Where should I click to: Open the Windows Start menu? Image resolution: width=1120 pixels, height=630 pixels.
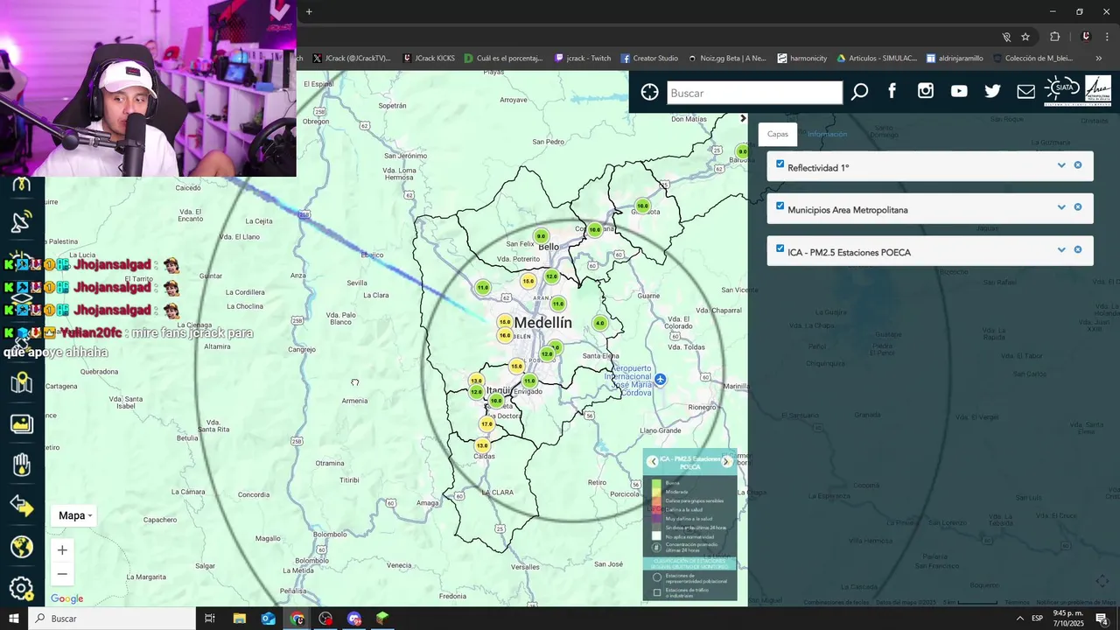(14, 619)
